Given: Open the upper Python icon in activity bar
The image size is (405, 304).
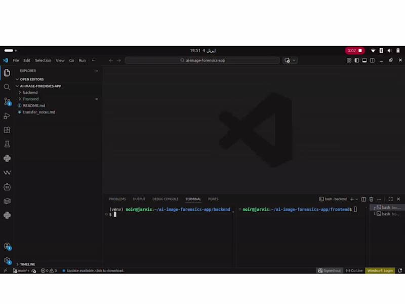Looking at the screenshot, I should tap(7, 158).
